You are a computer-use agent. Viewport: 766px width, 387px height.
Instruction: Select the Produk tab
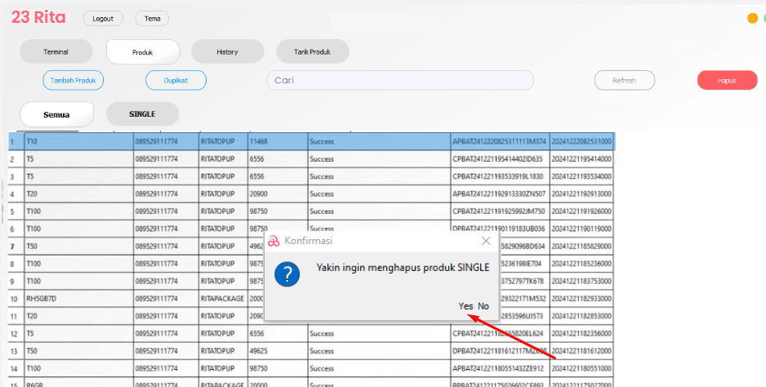(143, 52)
